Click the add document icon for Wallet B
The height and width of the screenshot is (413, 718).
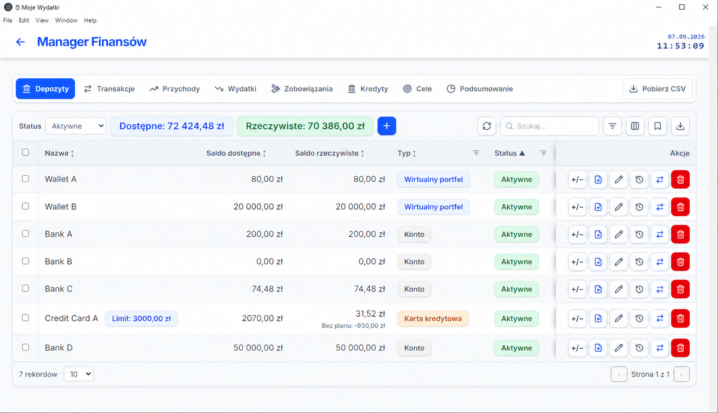pos(598,207)
